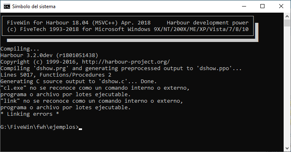The image size is (291, 152).
Task: Click the 'dshow.ppo' output file name
Action: [x=215, y=68]
